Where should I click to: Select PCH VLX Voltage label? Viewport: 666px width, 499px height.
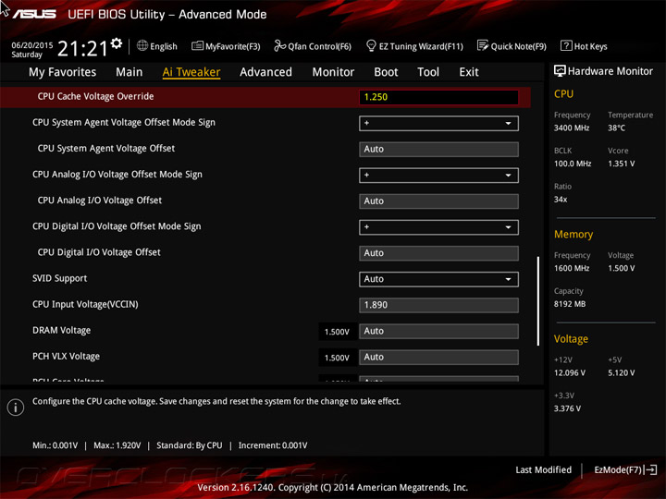[66, 356]
